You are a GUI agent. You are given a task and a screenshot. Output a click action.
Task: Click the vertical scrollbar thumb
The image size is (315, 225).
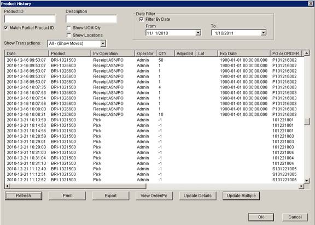(x=307, y=121)
